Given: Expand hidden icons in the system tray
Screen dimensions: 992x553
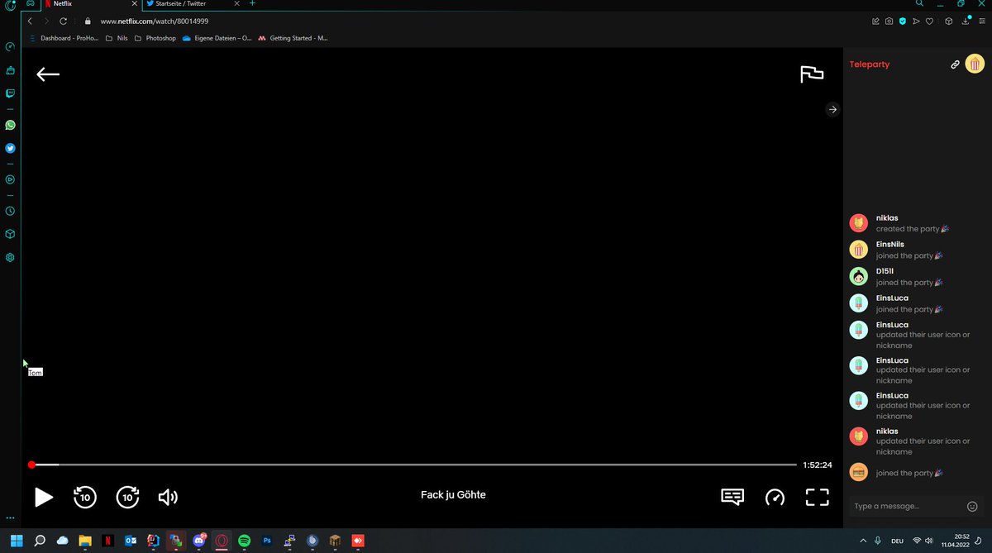Looking at the screenshot, I should coord(863,541).
